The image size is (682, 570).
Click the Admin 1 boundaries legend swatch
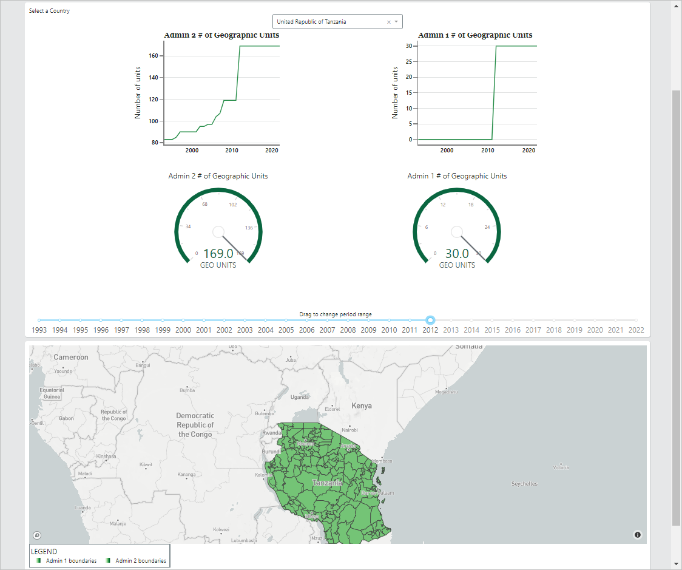(39, 561)
